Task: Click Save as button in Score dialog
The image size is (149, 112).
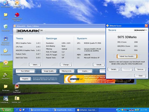Action: [140, 69]
